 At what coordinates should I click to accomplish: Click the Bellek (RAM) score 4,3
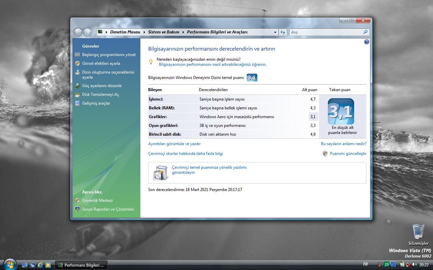coord(313,108)
